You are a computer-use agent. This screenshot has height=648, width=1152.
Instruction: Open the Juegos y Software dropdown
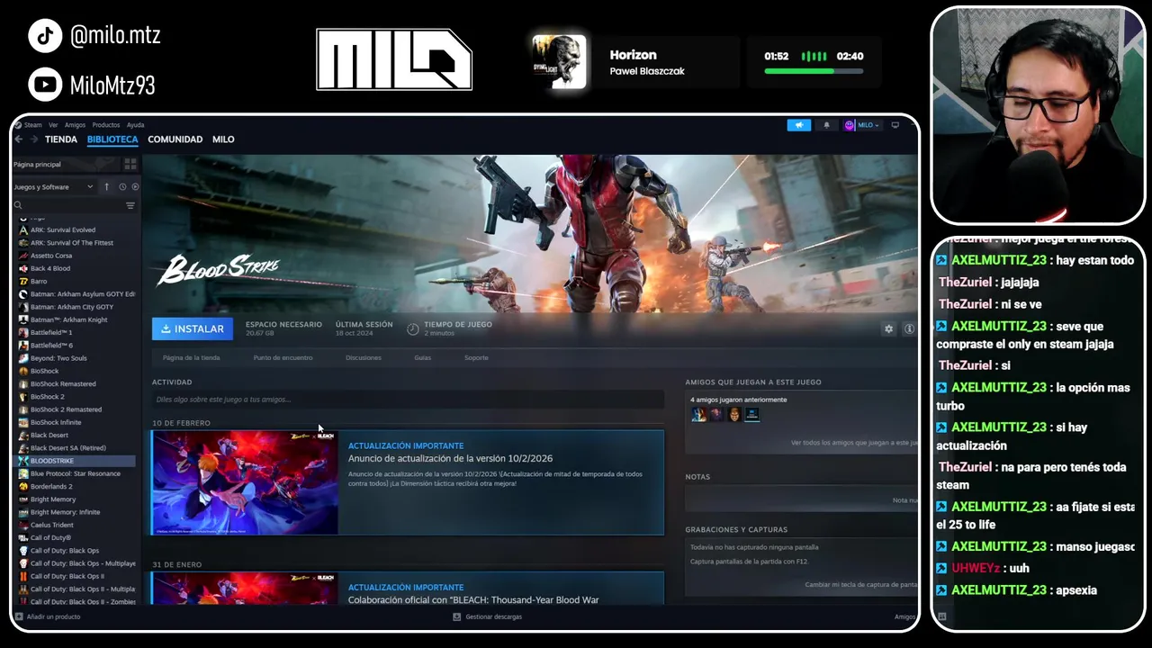click(54, 186)
